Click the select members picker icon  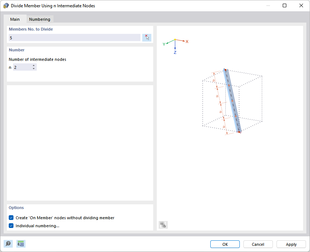point(147,38)
